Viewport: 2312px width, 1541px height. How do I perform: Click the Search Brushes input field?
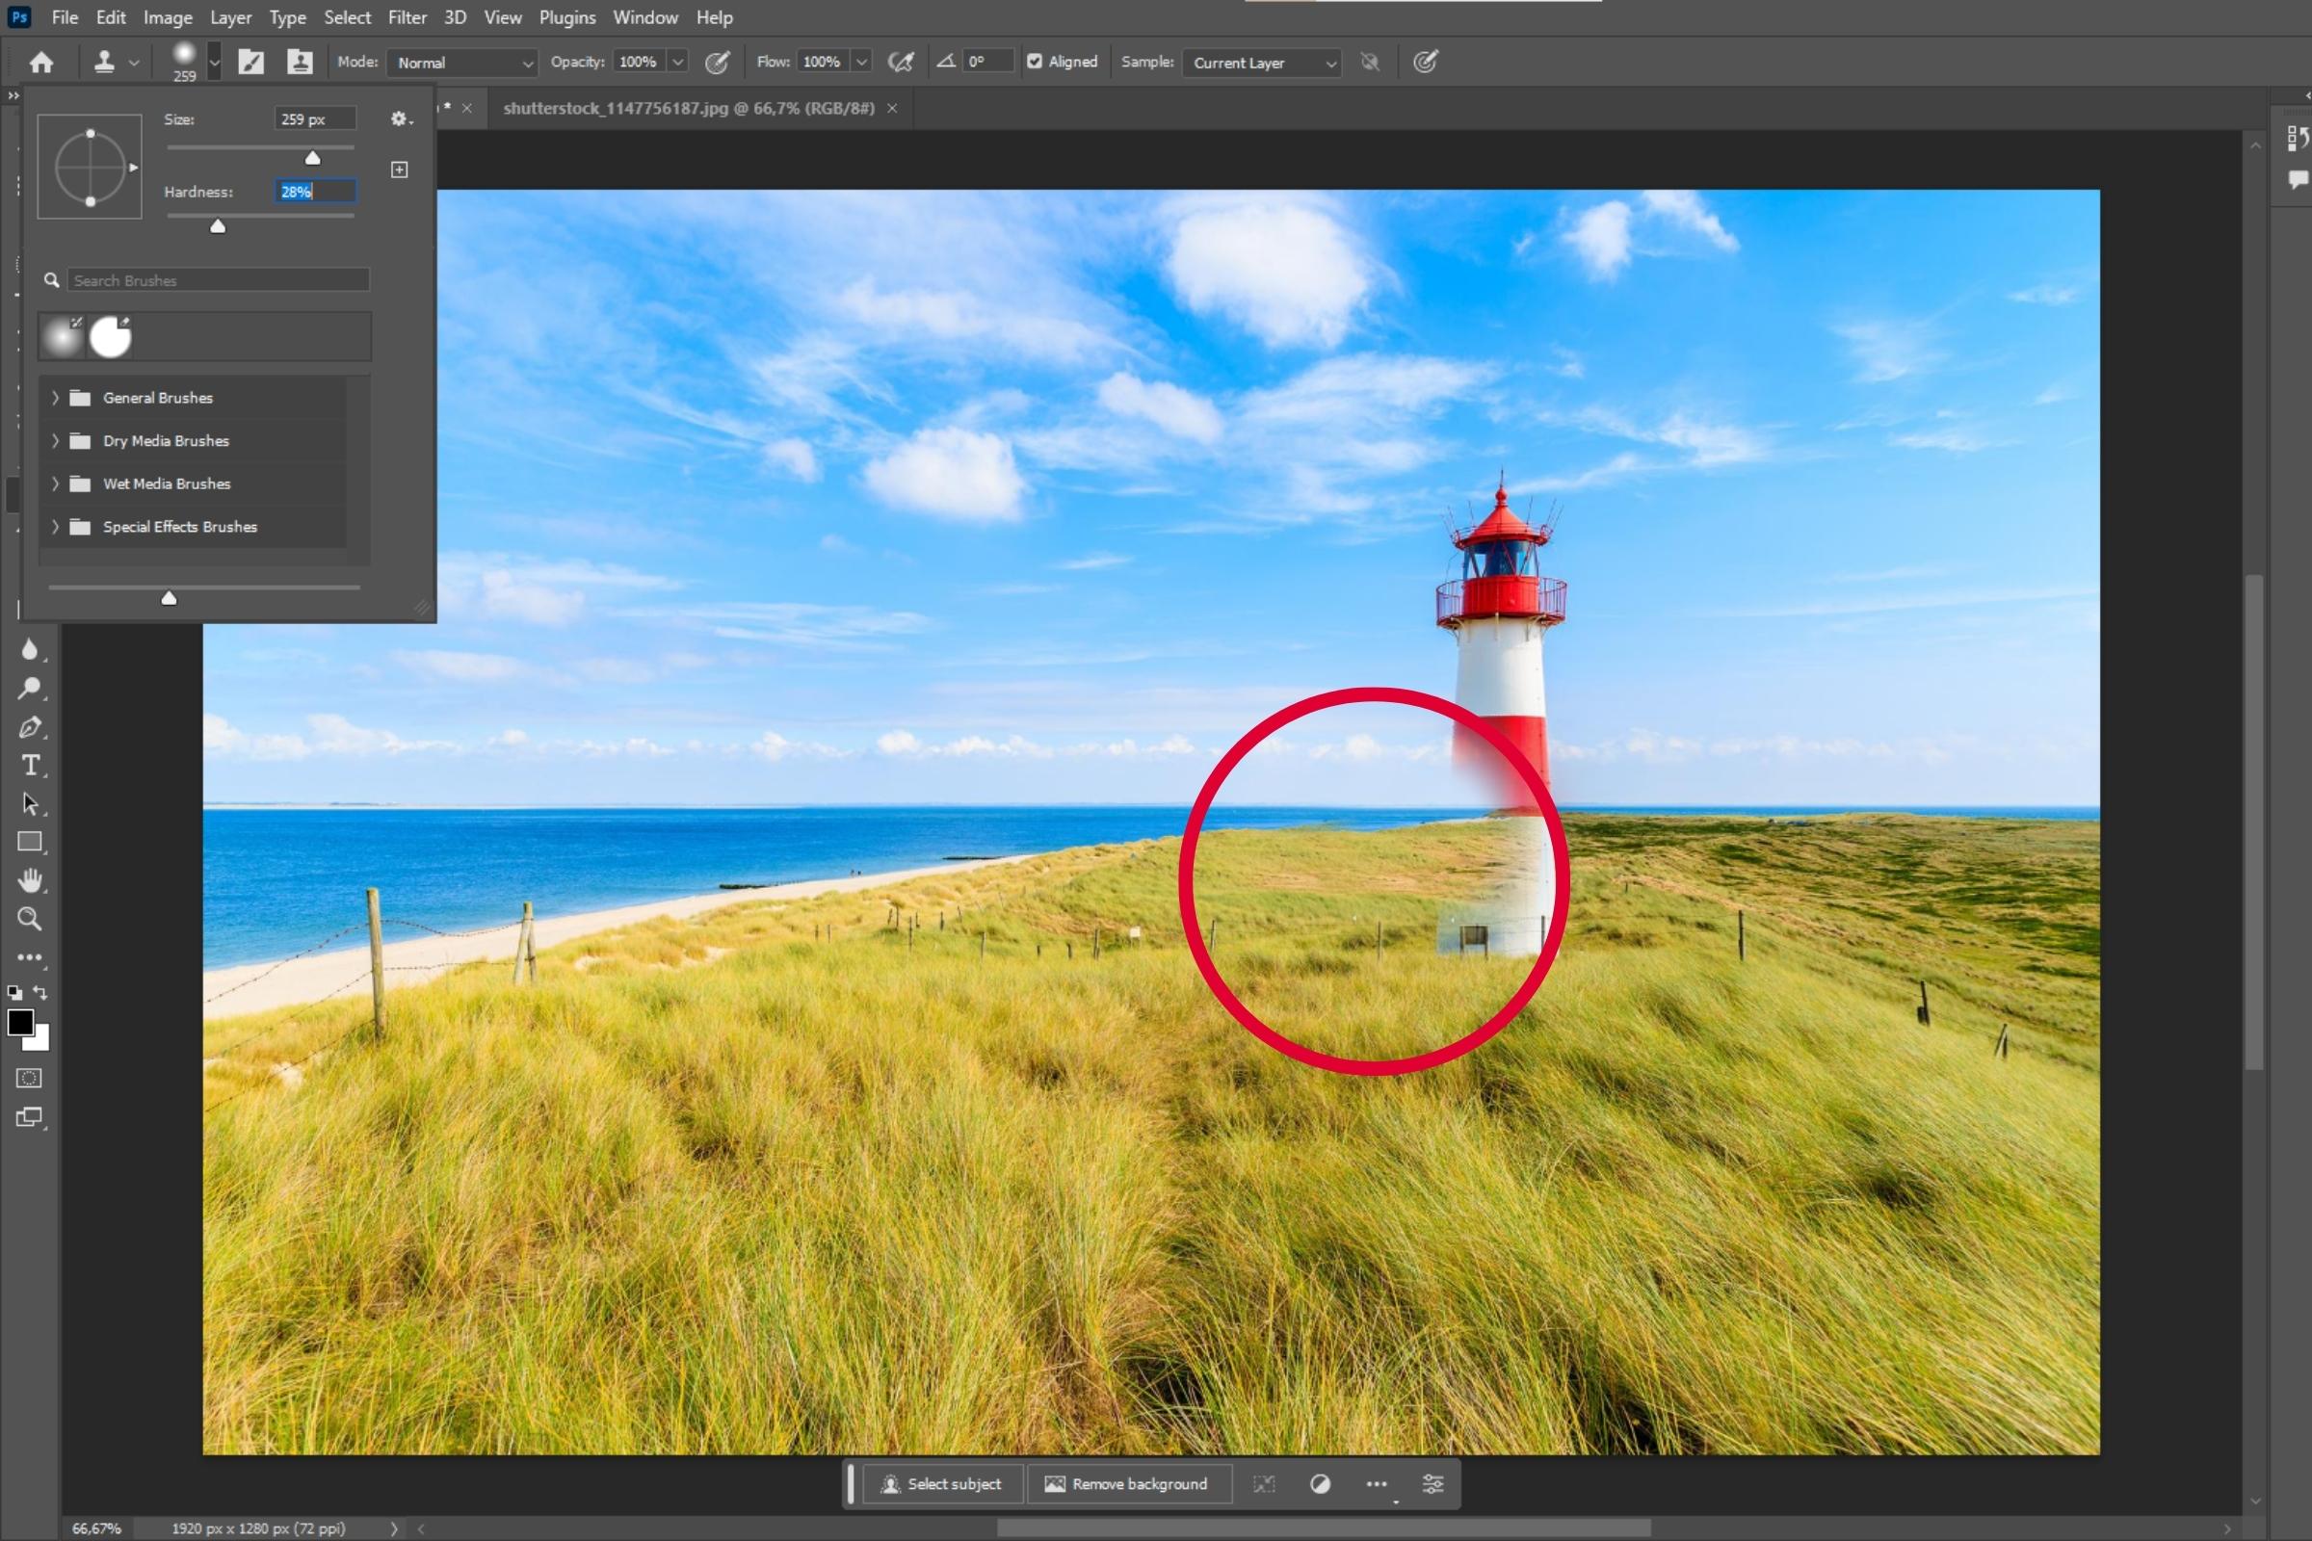[x=218, y=281]
